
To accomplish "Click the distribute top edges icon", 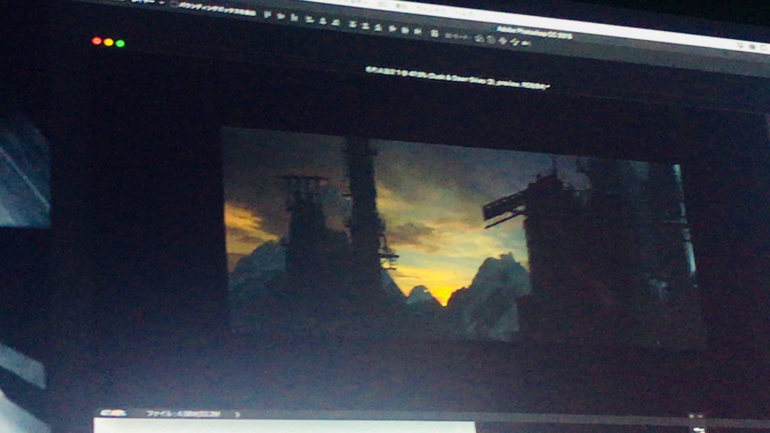I will [x=352, y=23].
